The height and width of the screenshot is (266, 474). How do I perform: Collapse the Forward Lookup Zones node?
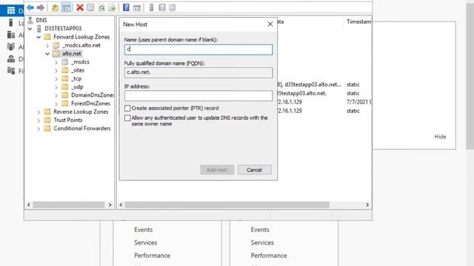pyautogui.click(x=39, y=37)
